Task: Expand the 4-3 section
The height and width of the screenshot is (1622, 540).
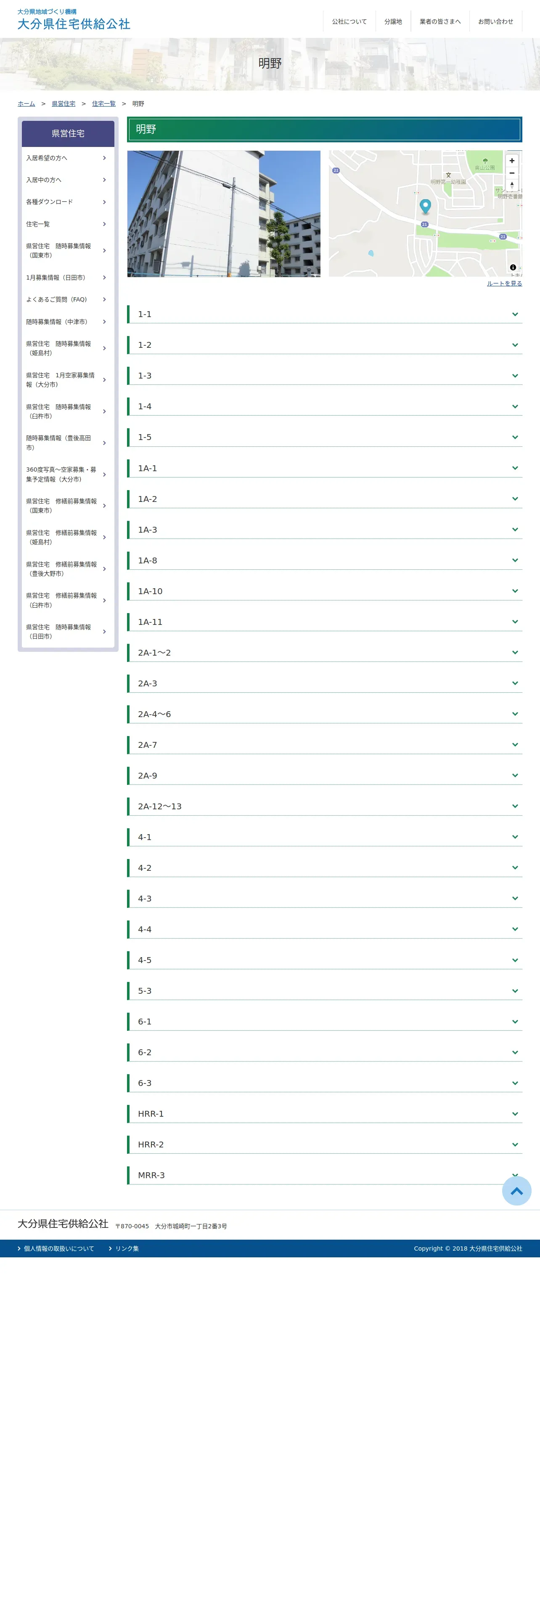Action: coord(324,899)
